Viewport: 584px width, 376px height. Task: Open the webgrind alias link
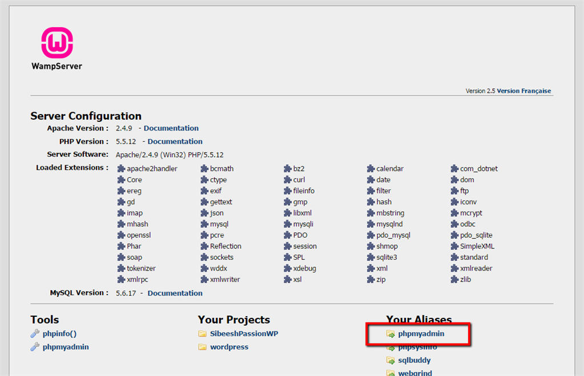415,373
